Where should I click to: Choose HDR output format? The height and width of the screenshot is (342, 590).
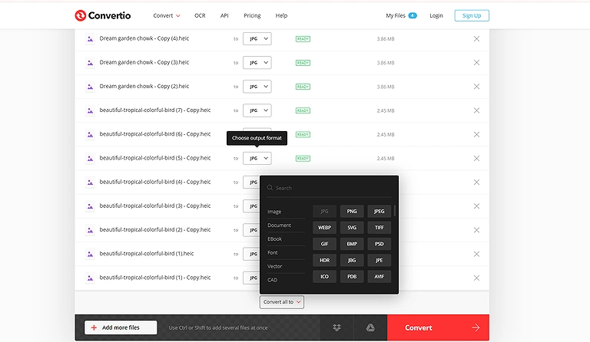pyautogui.click(x=324, y=260)
